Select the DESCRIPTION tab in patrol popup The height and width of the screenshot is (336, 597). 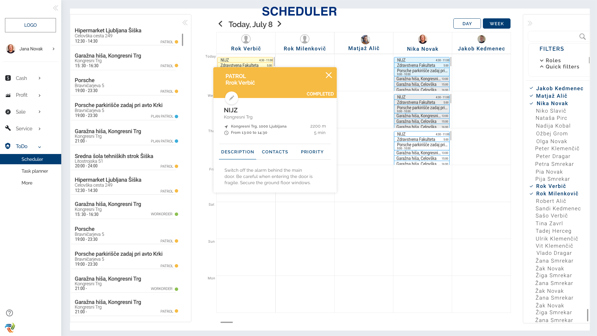[238, 152]
